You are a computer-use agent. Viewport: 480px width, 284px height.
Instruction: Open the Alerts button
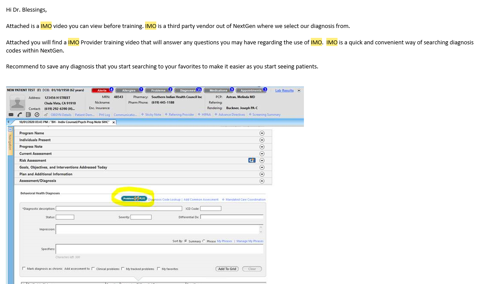102,90
